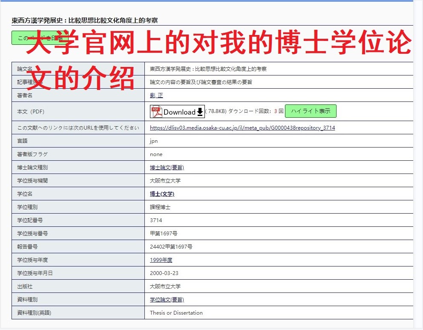The image size is (423, 330).
Task: Click the 博士論文(要旨) link
Action: click(167, 168)
